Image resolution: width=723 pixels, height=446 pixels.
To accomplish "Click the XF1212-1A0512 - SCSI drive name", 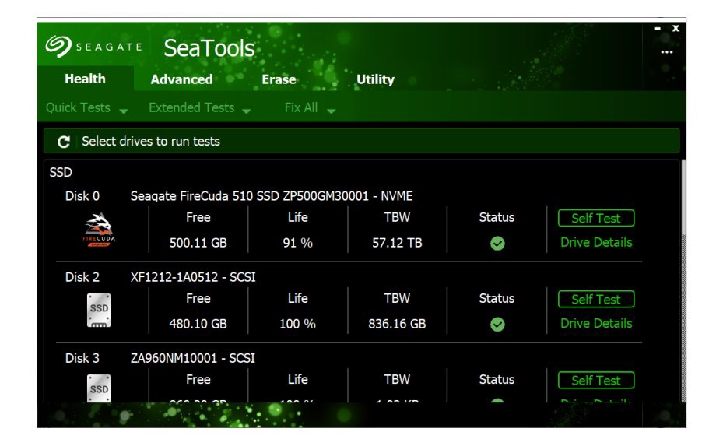I will click(x=193, y=277).
